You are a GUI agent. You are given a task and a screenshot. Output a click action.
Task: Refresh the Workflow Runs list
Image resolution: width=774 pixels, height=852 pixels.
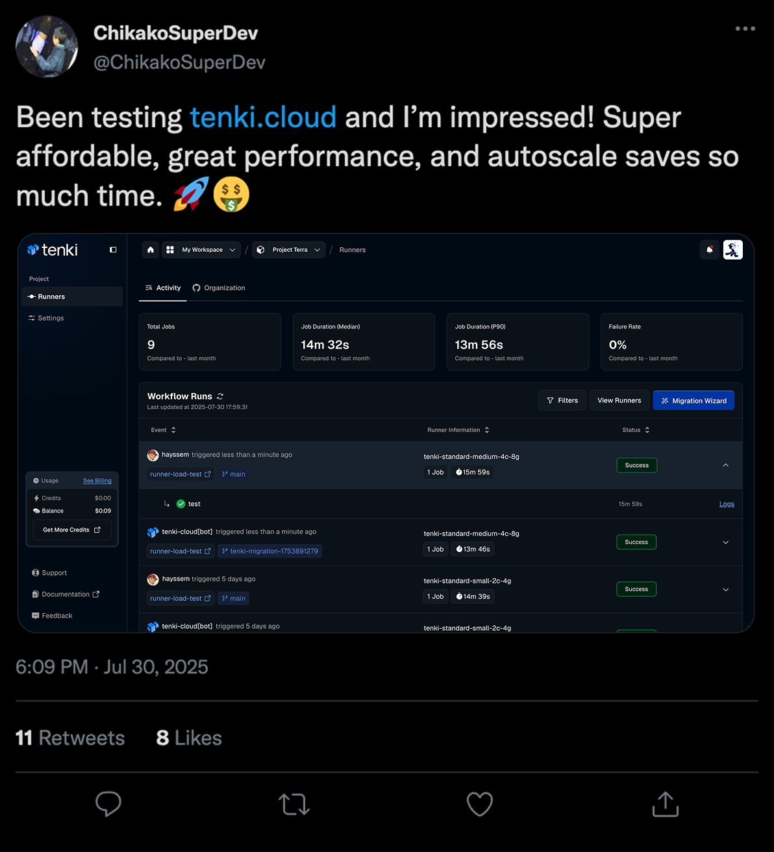[x=220, y=396]
